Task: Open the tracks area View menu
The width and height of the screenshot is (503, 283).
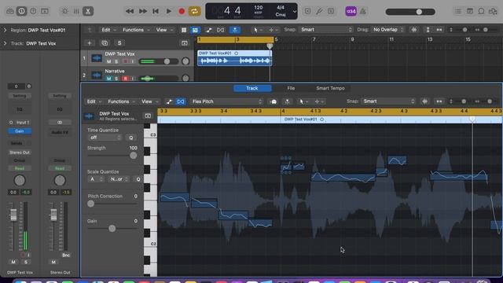Action: click(164, 30)
